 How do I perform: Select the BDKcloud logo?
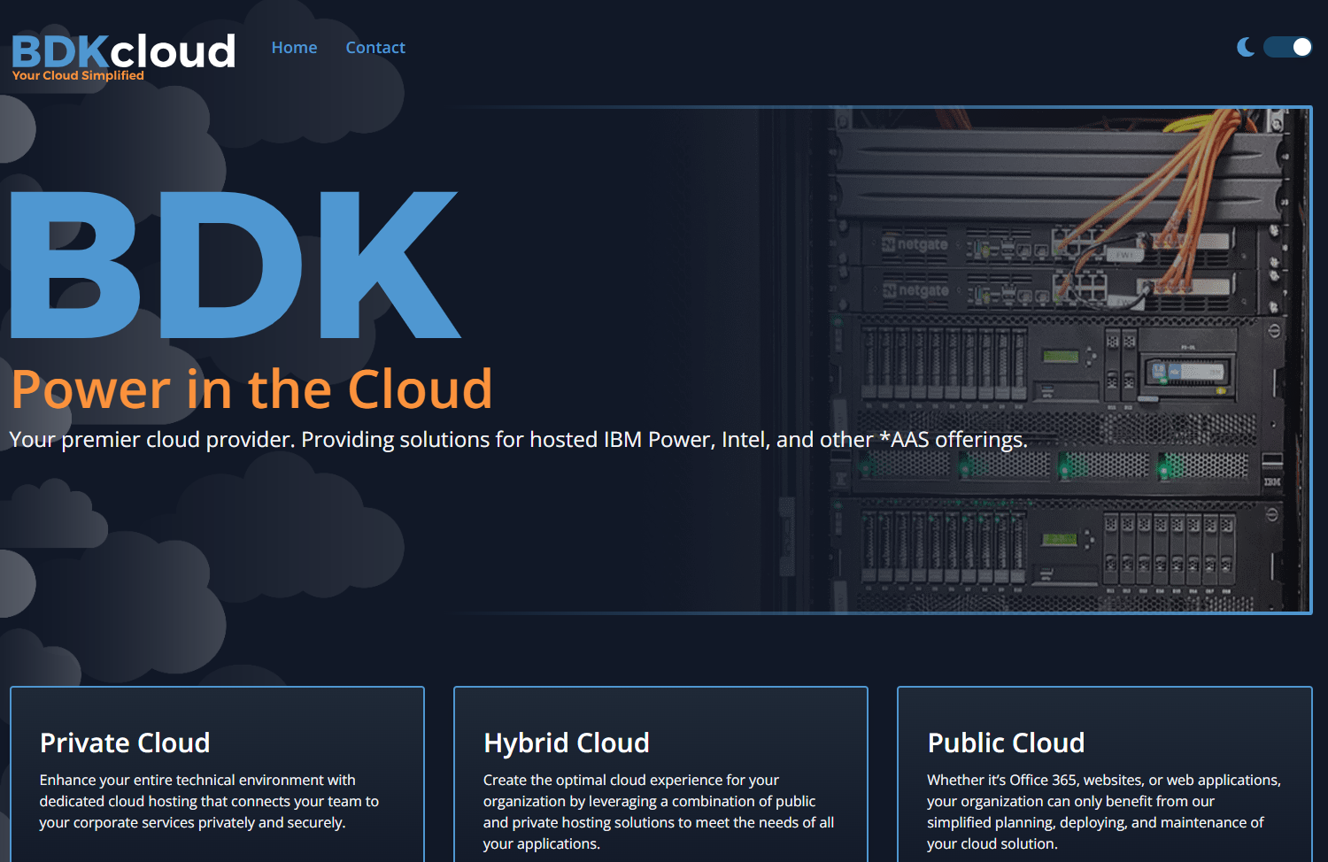click(122, 51)
